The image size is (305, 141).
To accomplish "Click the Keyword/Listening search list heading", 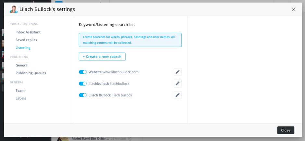I will [x=107, y=25].
